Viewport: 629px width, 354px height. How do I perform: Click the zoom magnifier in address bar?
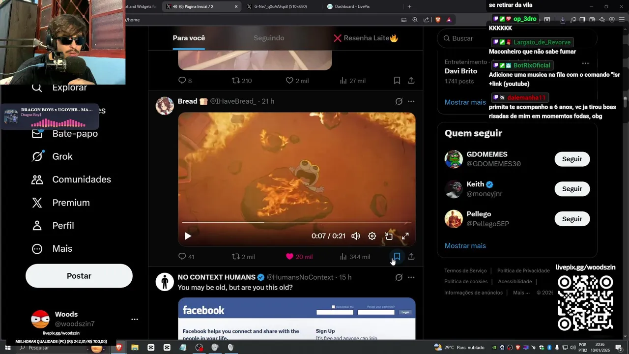tap(415, 20)
